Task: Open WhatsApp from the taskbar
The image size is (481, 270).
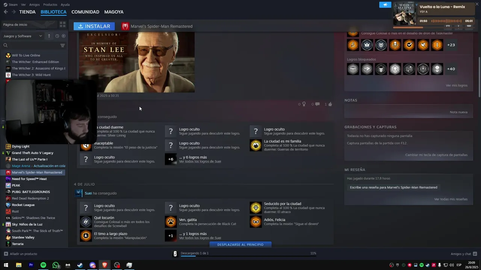Action: pyautogui.click(x=56, y=265)
